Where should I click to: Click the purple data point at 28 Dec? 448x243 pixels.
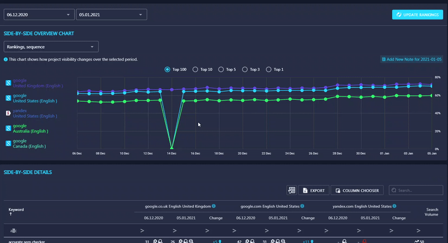338,85
